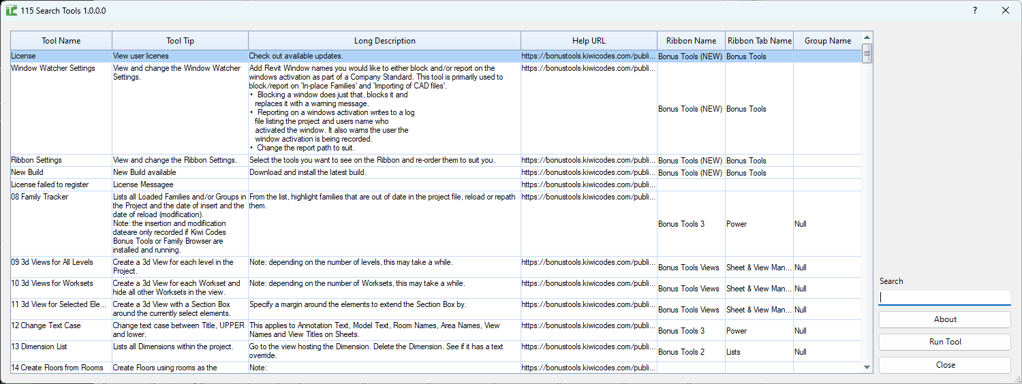Screen dimensions: 1022x384
Task: Sort by the Ribbon Name column header
Action: pos(692,41)
